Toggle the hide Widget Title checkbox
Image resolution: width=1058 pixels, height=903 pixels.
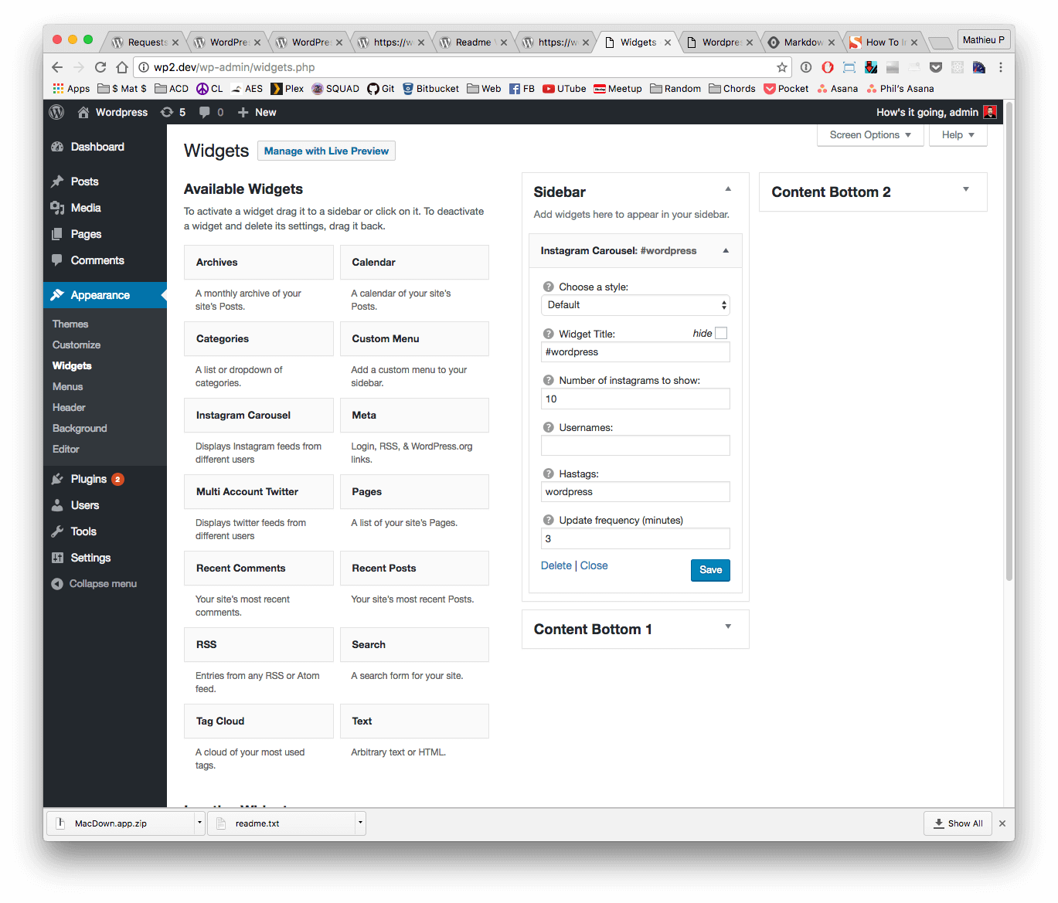tap(721, 333)
